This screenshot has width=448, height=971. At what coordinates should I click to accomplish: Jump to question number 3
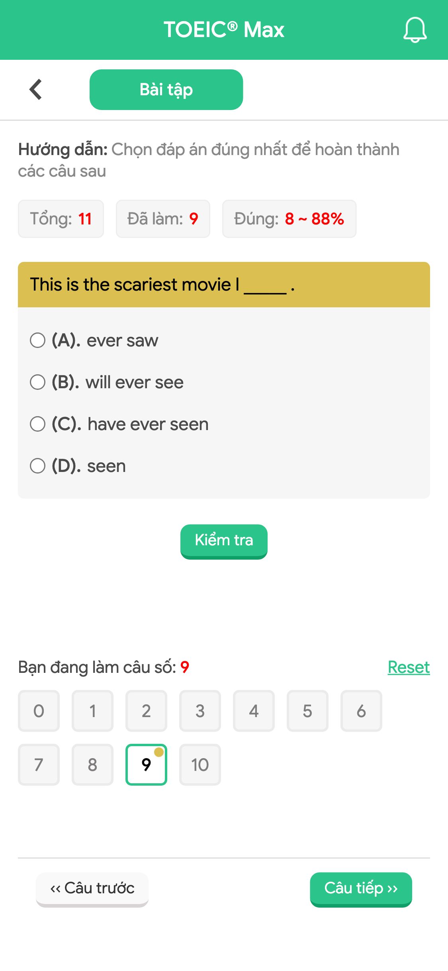tap(200, 711)
